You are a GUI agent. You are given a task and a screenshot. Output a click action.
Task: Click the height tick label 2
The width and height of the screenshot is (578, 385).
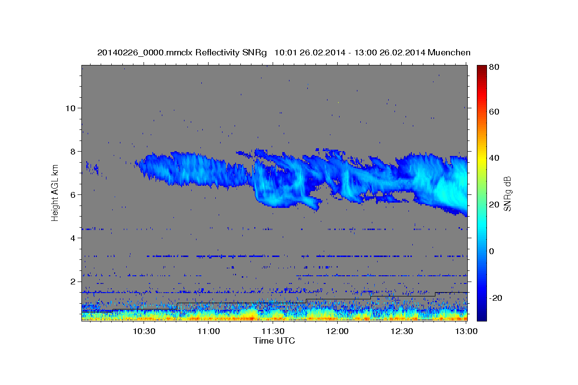73,281
